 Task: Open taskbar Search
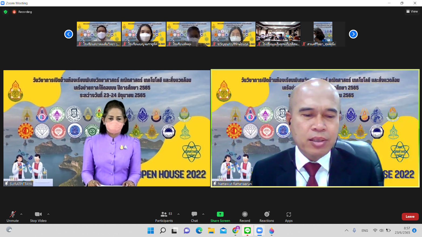click(163, 231)
